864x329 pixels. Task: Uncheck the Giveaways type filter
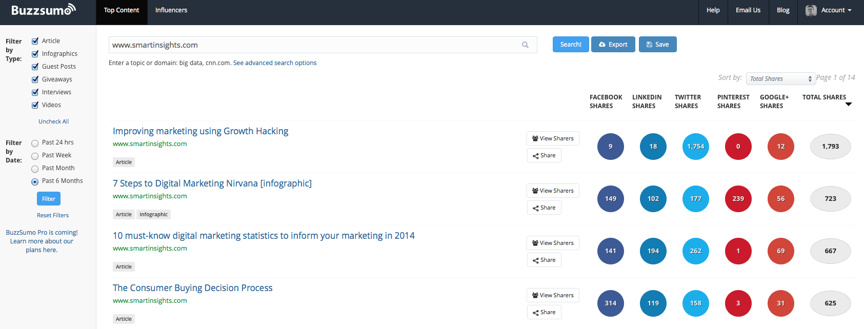click(35, 79)
